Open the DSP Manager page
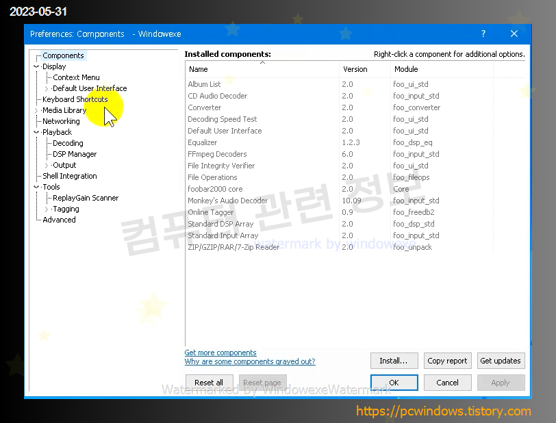 pos(75,154)
